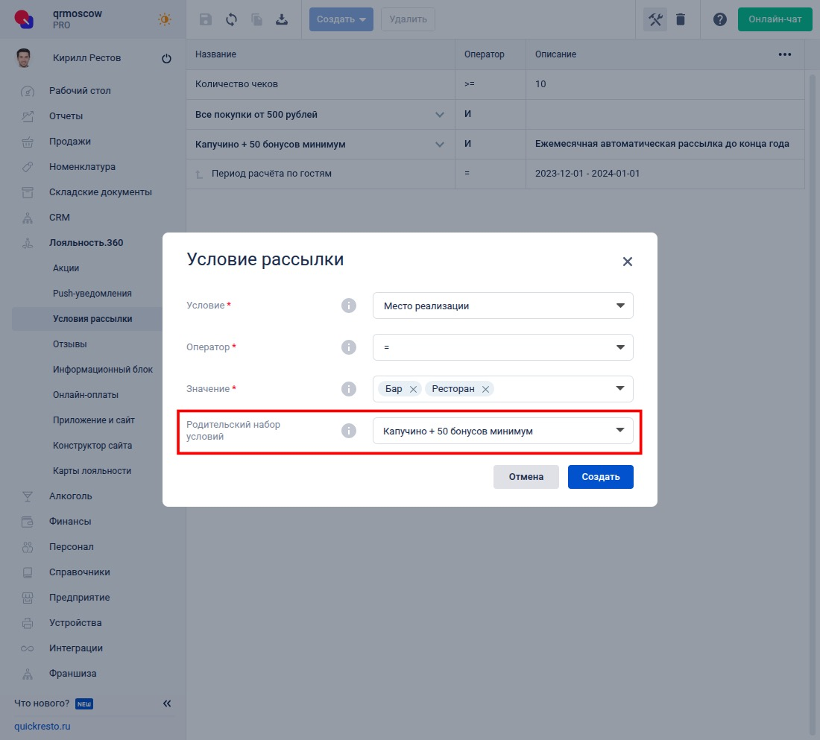Open Информационный блок submenu item
Image resolution: width=820 pixels, height=740 pixels.
103,369
